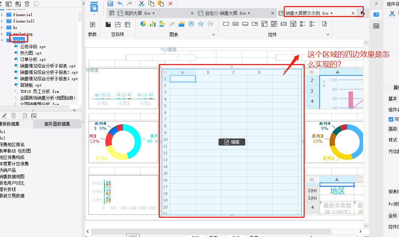Screen dimensions: 399x237
Task: Open TOP10 员工分析.frm in the file tree
Action: pos(40,91)
